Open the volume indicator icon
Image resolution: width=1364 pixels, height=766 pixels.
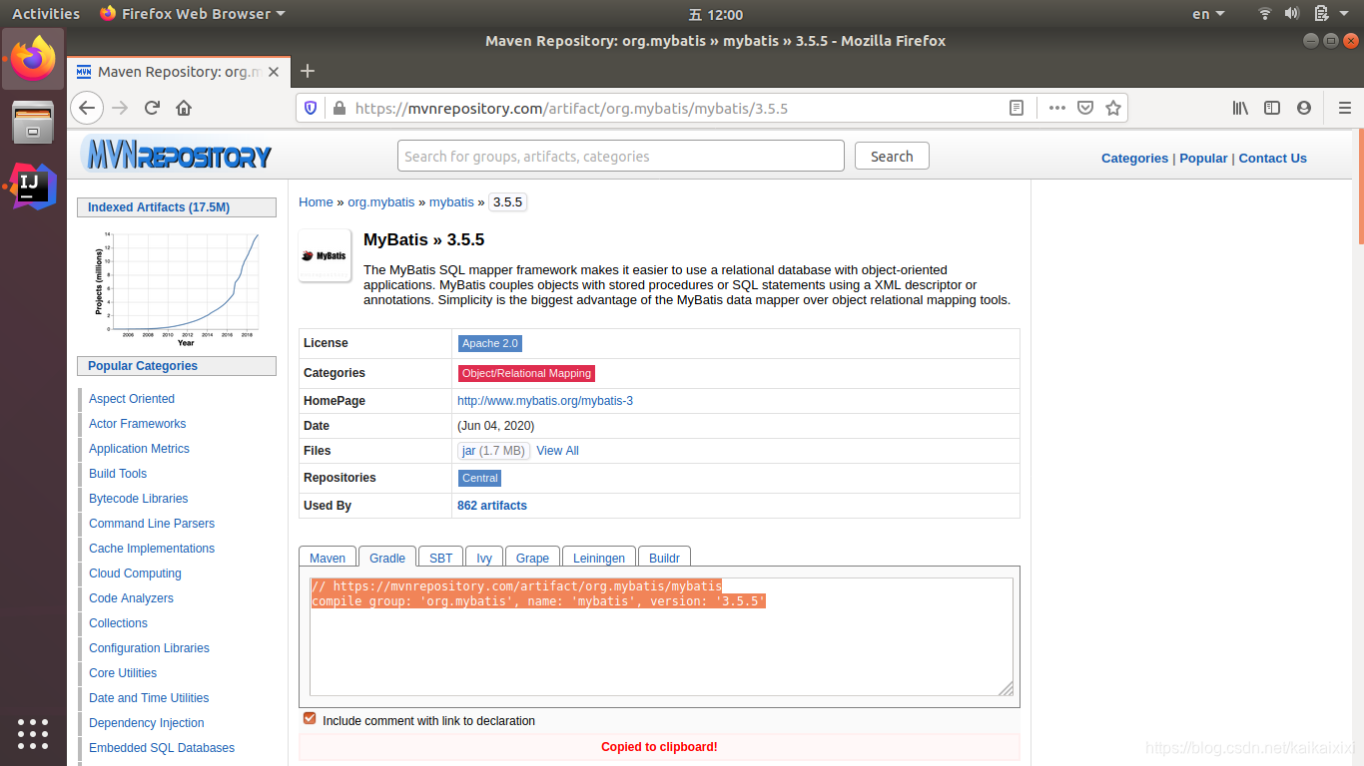click(x=1291, y=14)
